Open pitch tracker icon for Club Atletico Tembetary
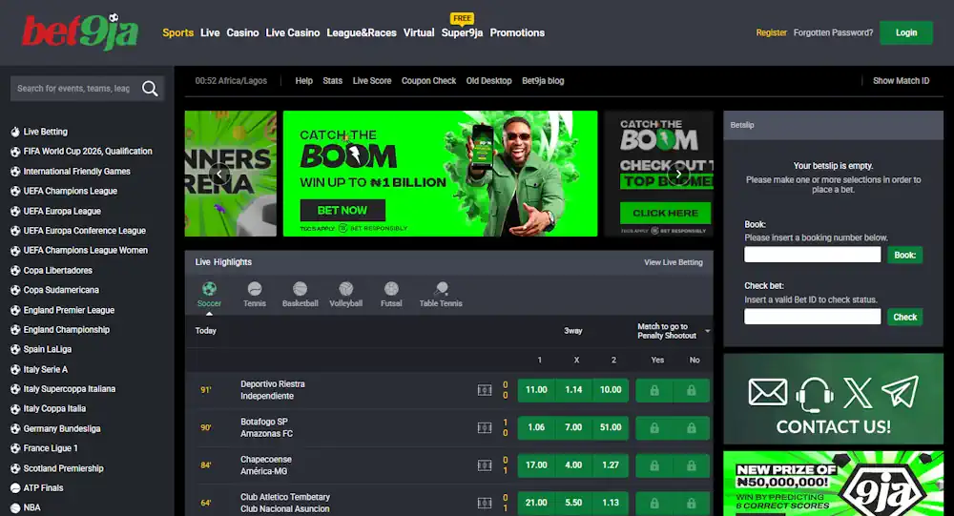 (x=485, y=504)
